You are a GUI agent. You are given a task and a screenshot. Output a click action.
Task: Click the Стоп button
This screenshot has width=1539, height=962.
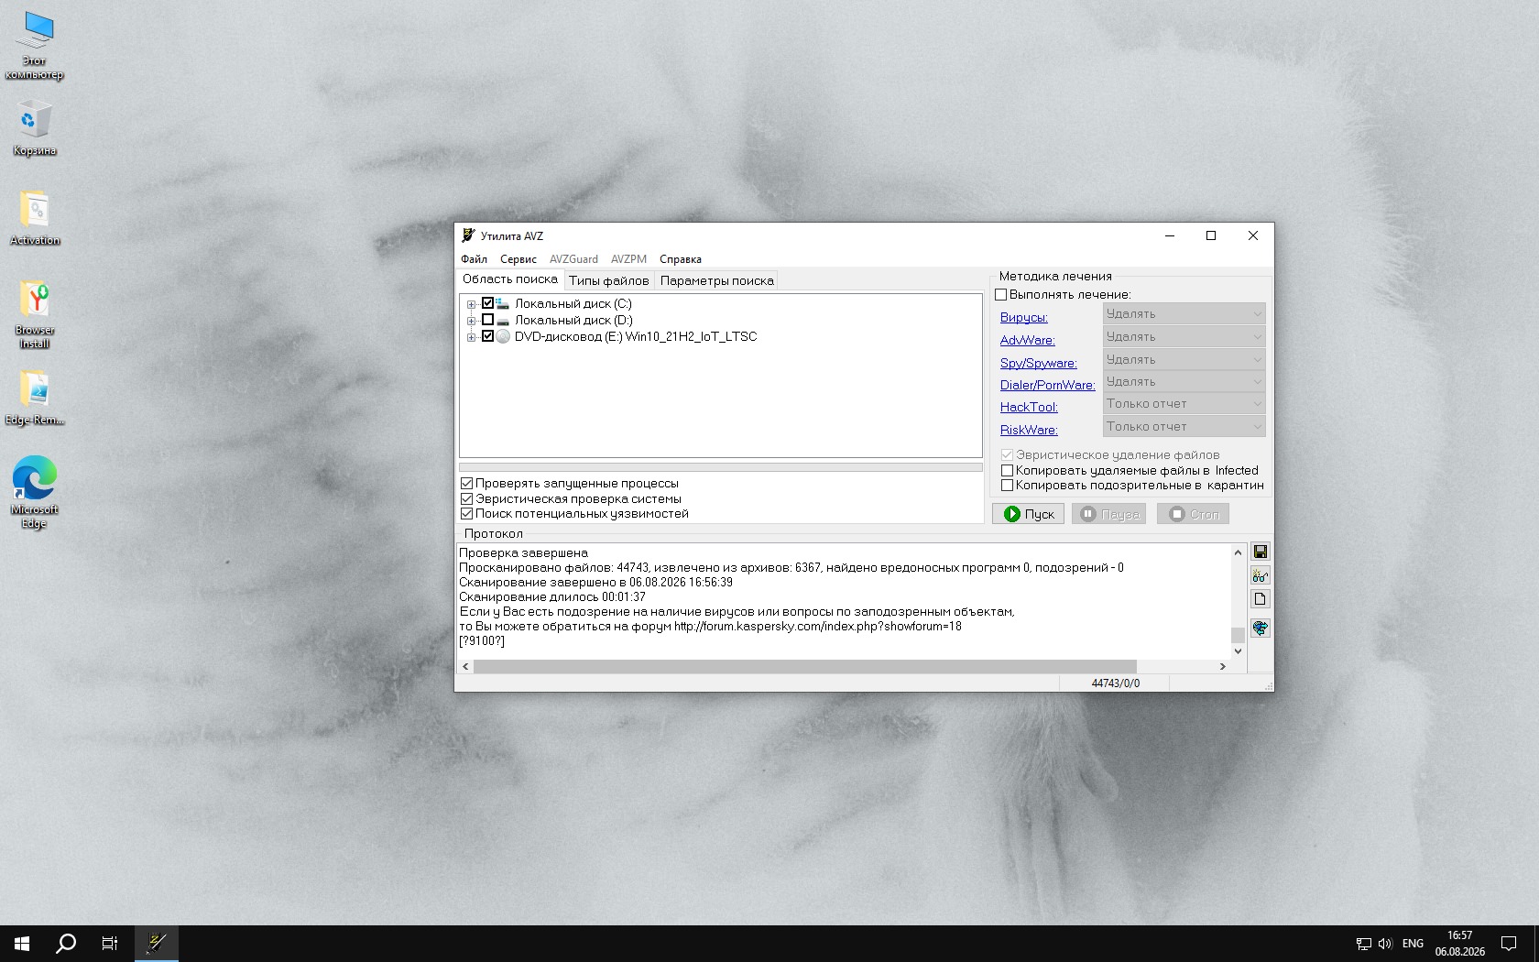1193,514
